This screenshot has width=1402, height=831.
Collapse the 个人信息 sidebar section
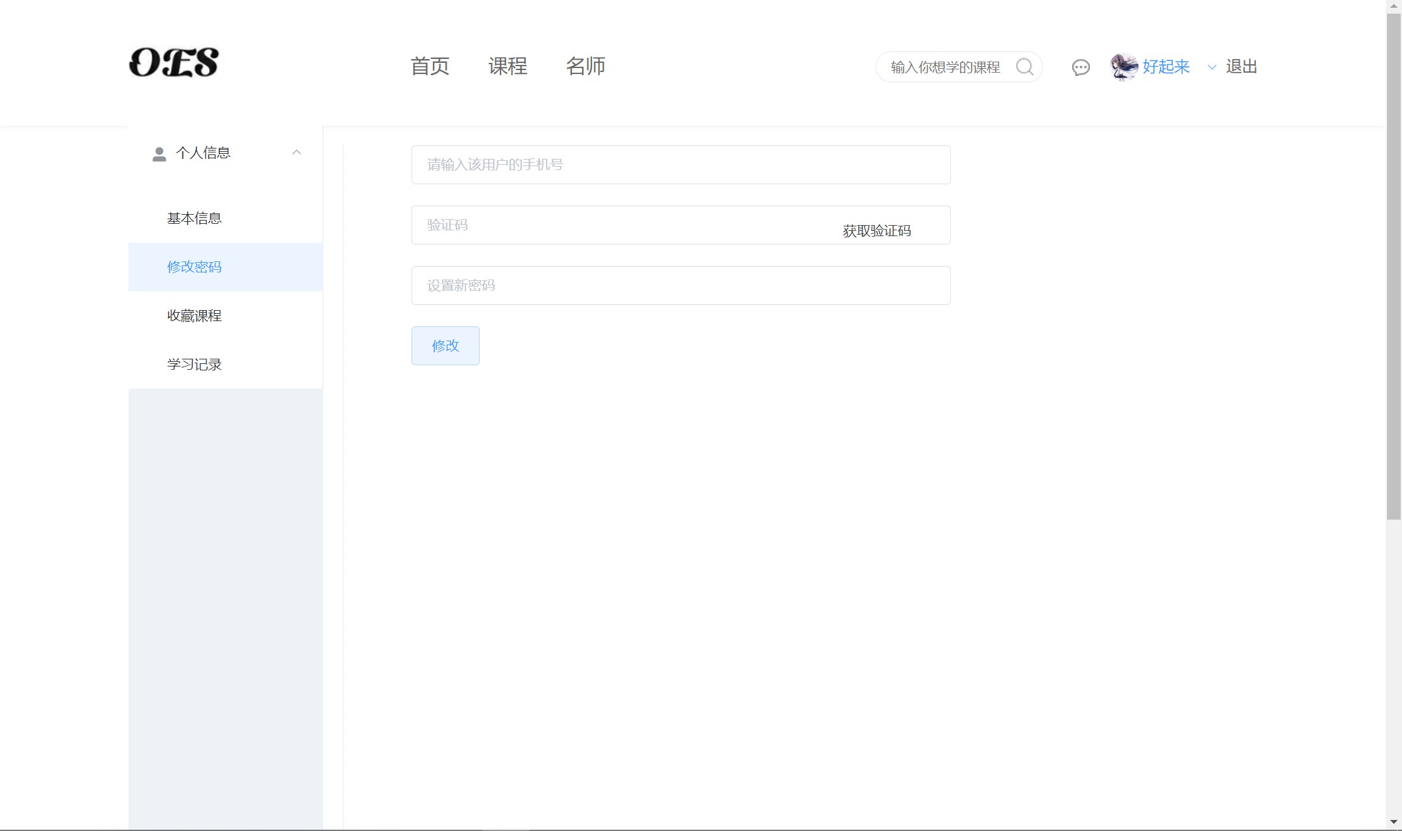(297, 152)
